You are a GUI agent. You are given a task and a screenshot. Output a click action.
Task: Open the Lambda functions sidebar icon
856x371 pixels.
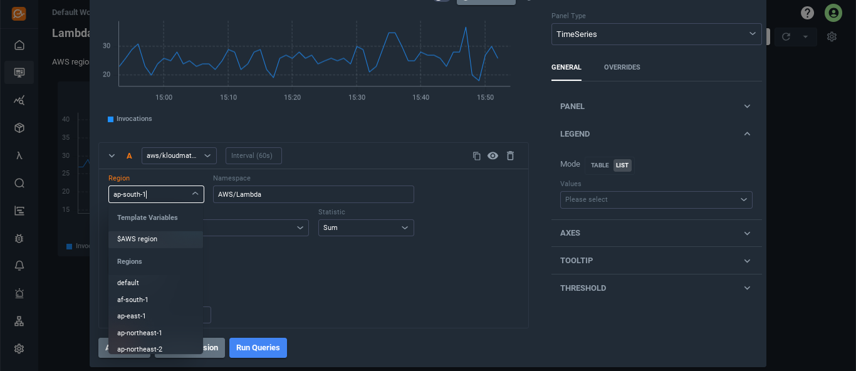(x=19, y=155)
